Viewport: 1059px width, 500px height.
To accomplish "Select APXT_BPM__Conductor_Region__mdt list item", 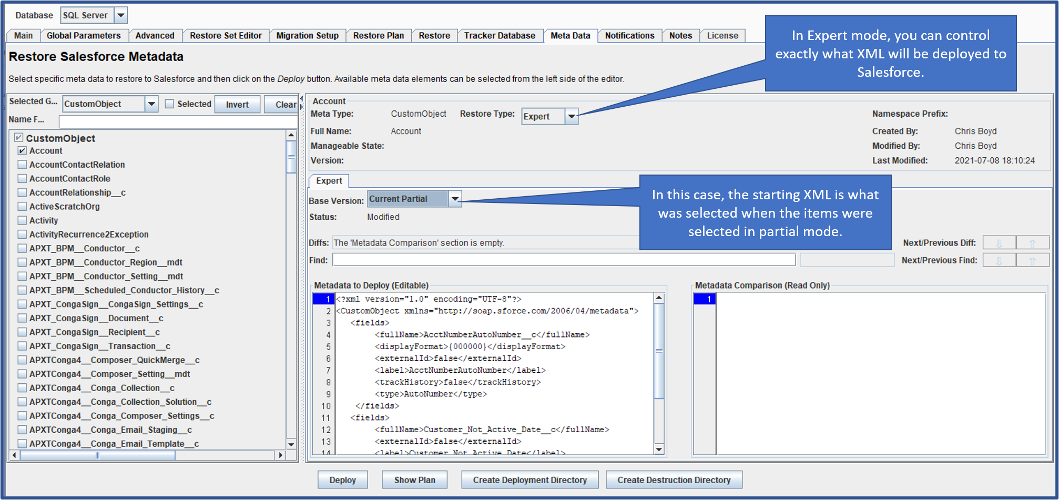I will pos(106,262).
